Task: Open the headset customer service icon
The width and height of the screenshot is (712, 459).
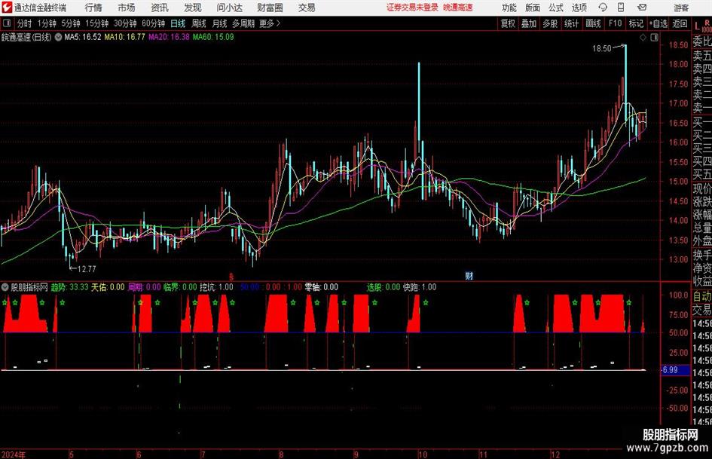Action: pos(603,8)
